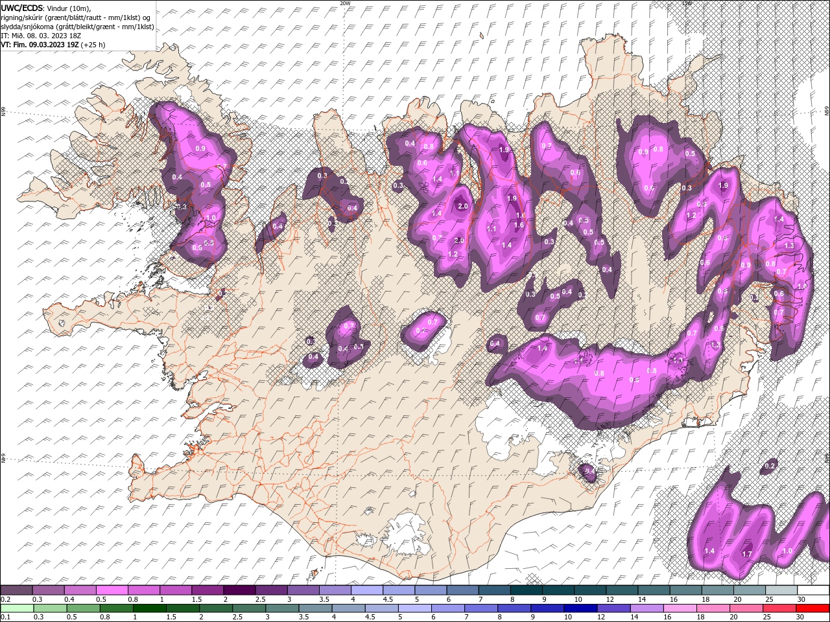The image size is (830, 622).
Task: Click the 0.2 value in isolated southeast offshore patch
Action: pyautogui.click(x=770, y=466)
